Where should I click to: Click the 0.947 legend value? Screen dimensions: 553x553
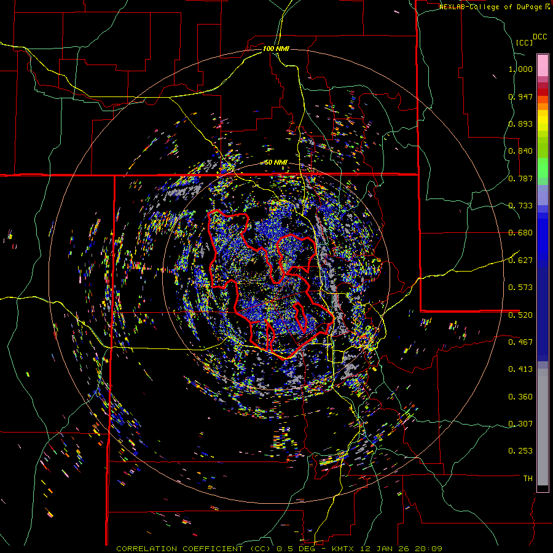click(x=520, y=96)
